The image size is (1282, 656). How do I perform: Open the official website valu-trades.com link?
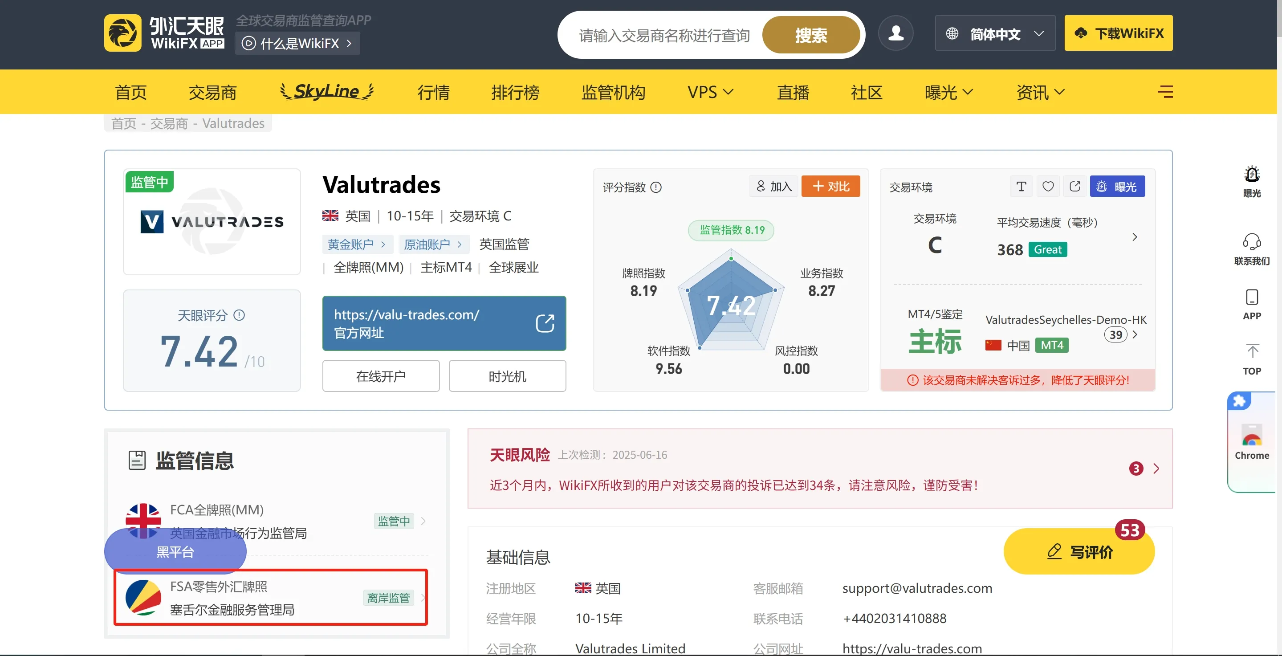point(444,323)
